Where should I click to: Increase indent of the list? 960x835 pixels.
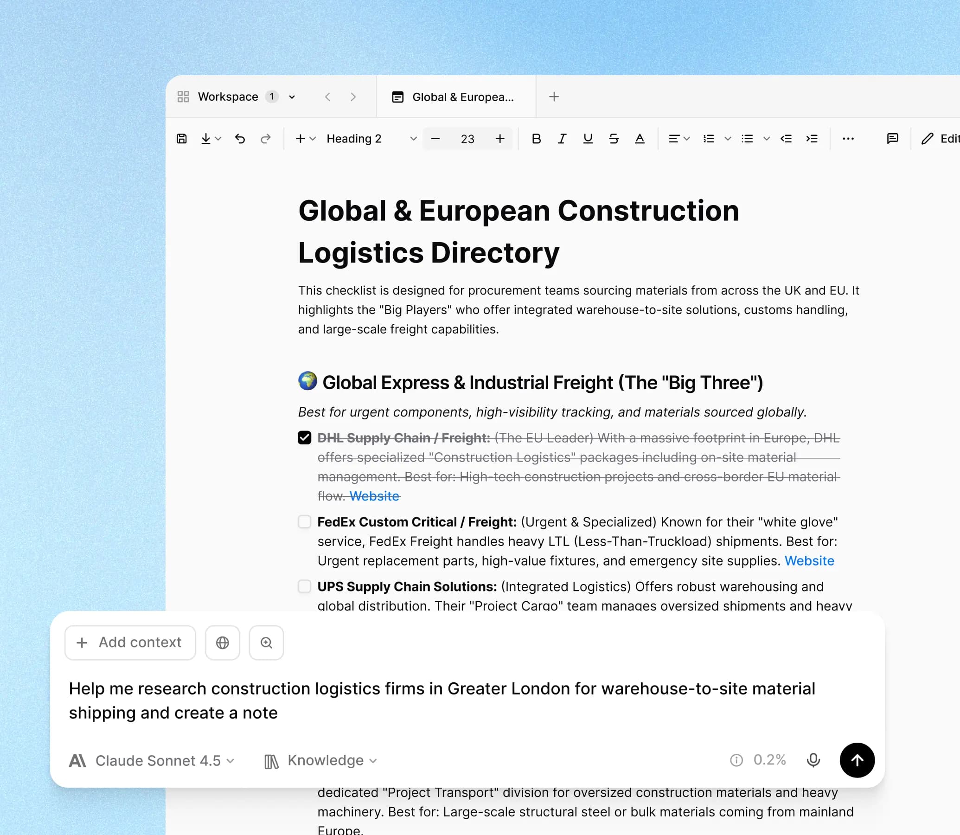[x=812, y=138]
